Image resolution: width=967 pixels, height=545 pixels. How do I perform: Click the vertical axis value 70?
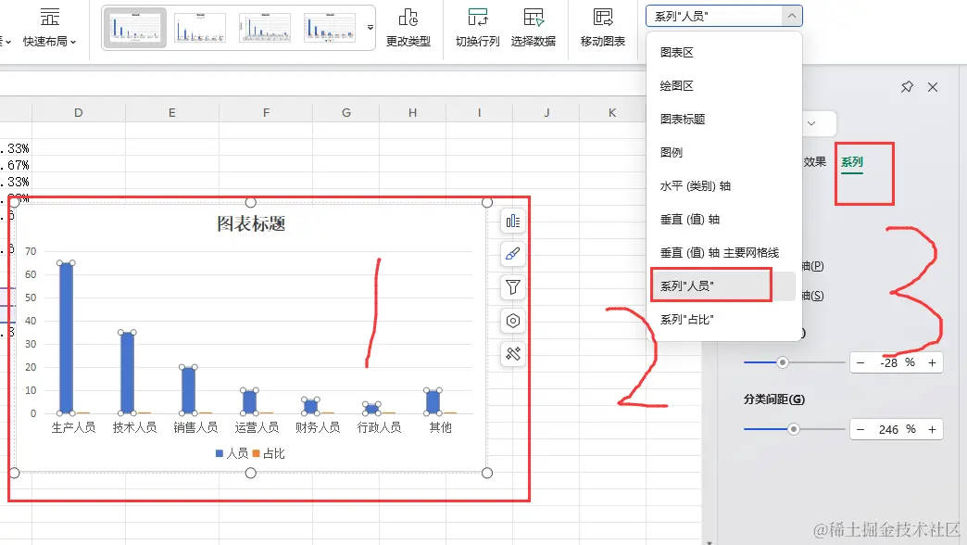coord(31,251)
